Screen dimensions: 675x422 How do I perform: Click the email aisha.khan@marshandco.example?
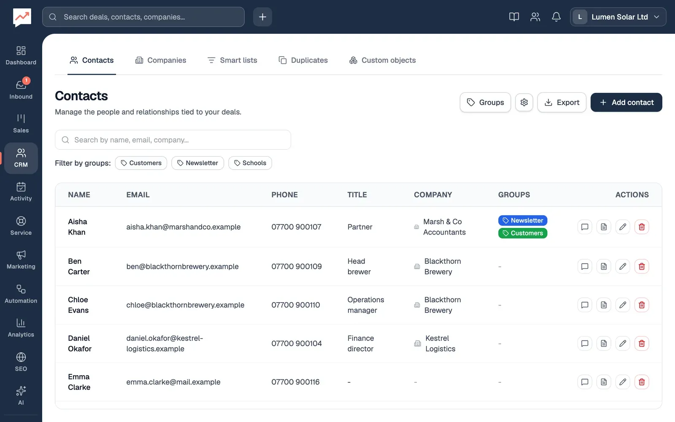point(184,227)
